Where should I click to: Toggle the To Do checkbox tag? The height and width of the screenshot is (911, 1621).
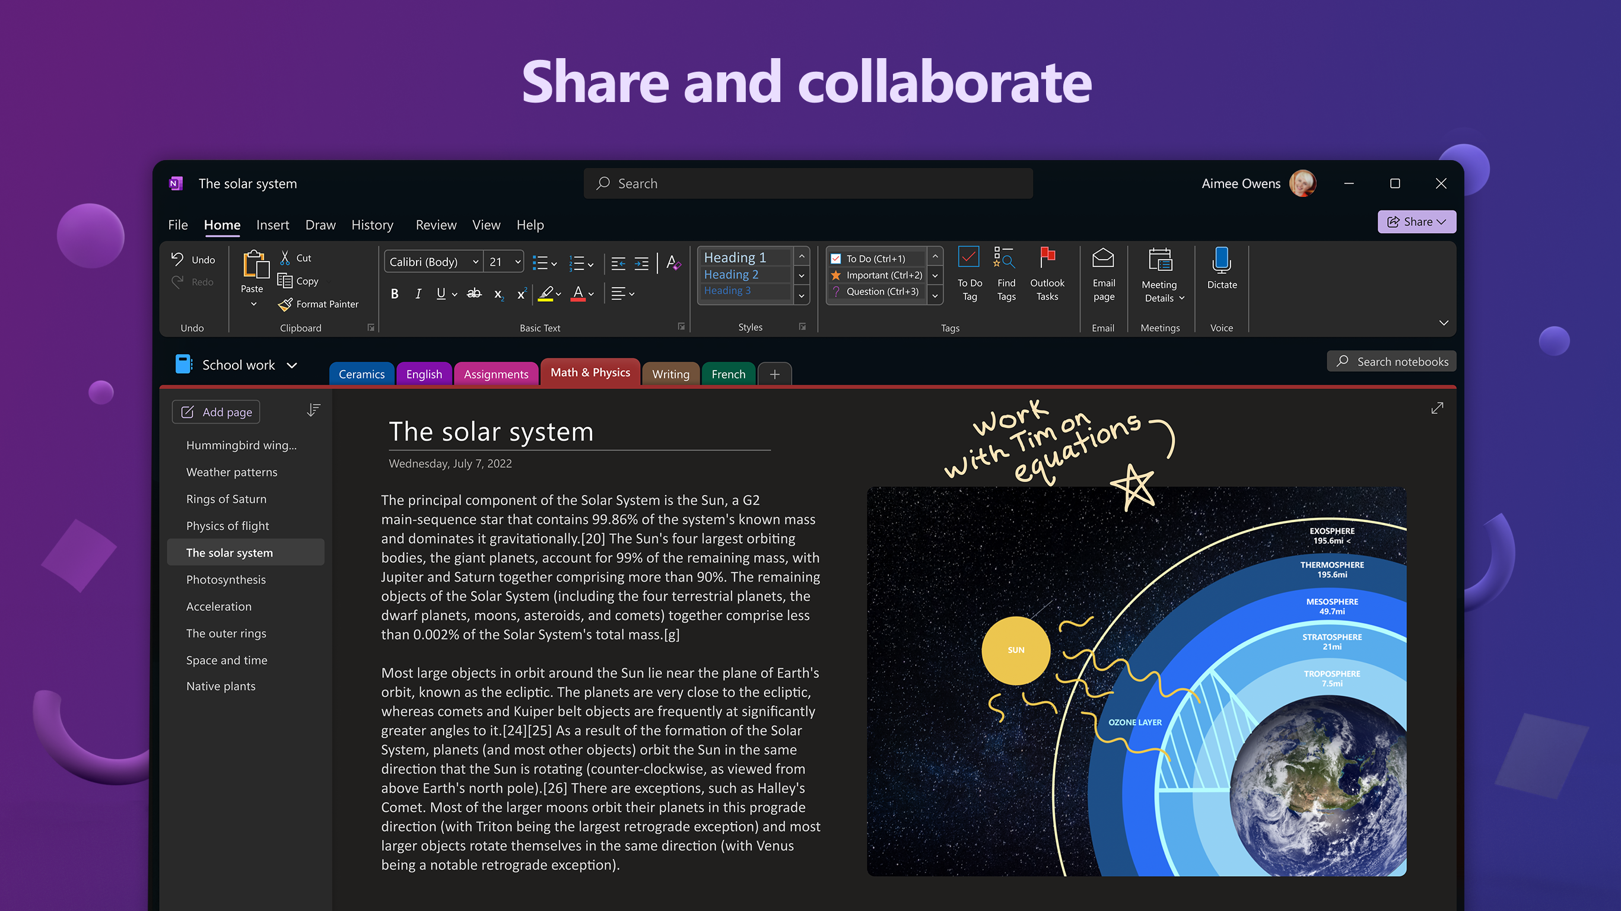[968, 276]
